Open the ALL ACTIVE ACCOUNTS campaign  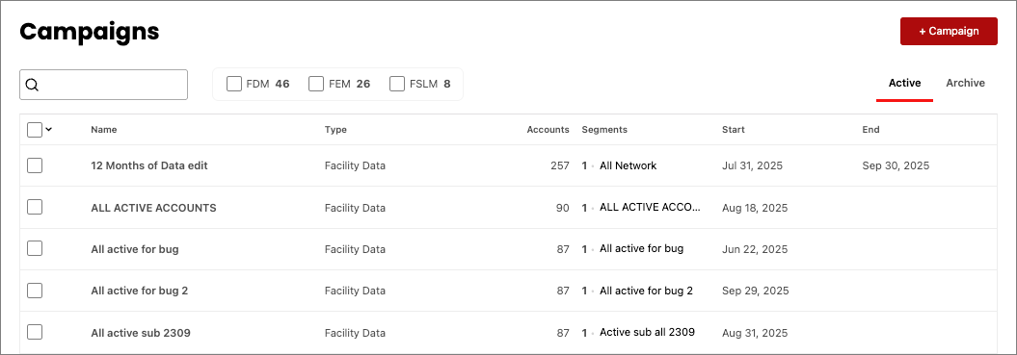click(153, 208)
